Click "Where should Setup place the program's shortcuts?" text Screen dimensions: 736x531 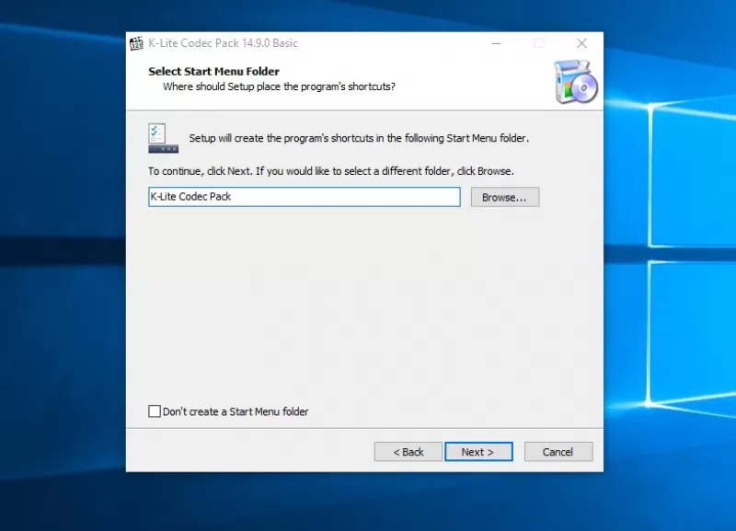point(279,87)
